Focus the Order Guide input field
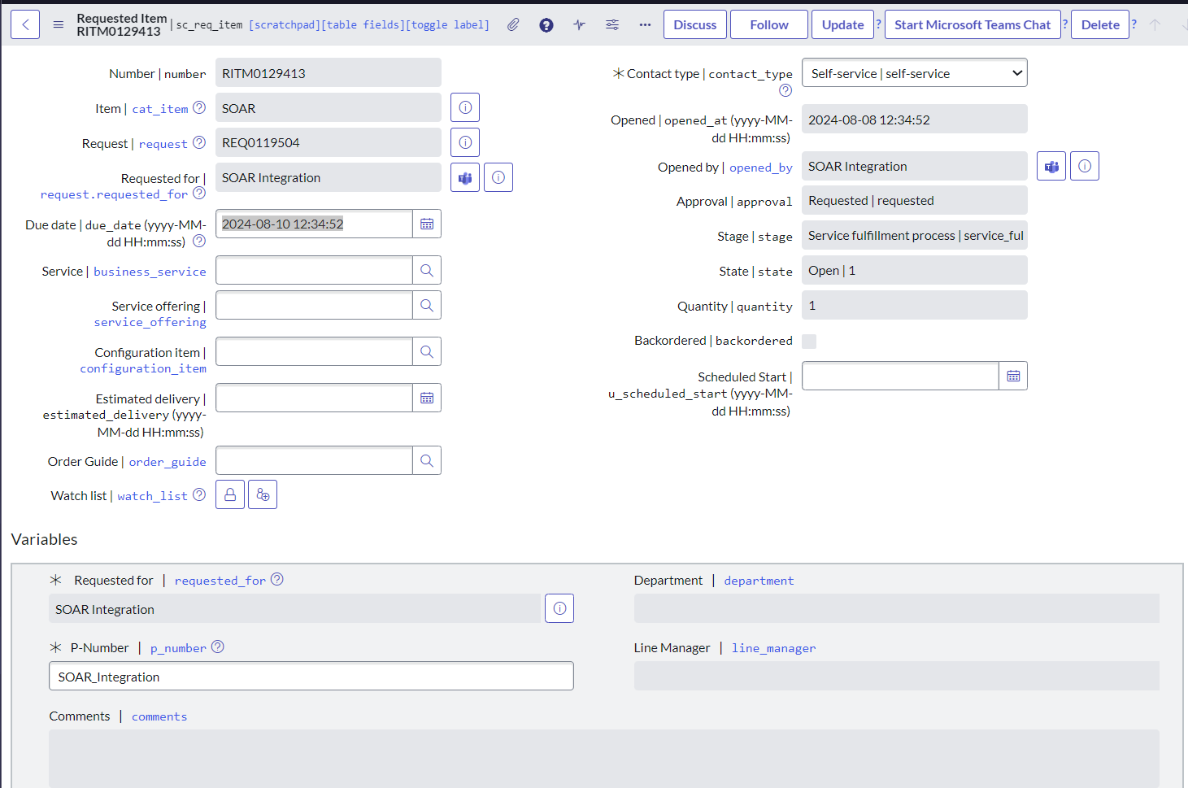The height and width of the screenshot is (788, 1188). click(314, 460)
